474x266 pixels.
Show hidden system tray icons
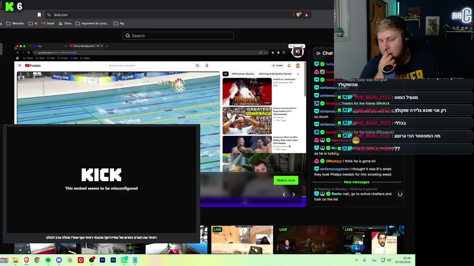[357, 260]
